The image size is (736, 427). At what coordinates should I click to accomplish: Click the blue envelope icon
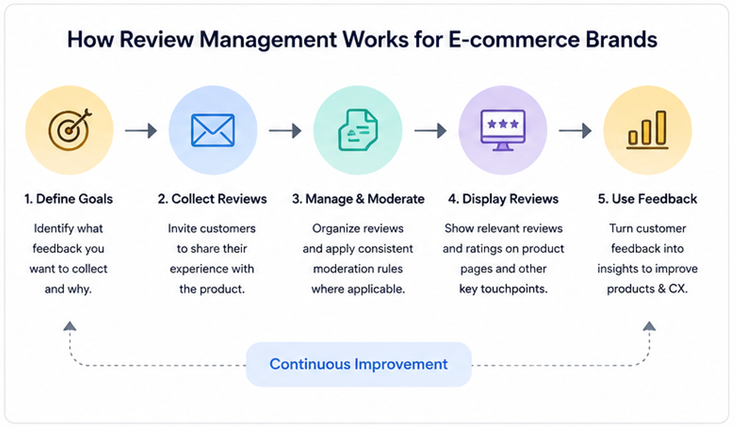pos(213,130)
